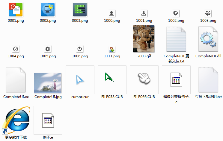Select the 1111.png add user icon
223x141 pixels.
pyautogui.click(x=112, y=49)
